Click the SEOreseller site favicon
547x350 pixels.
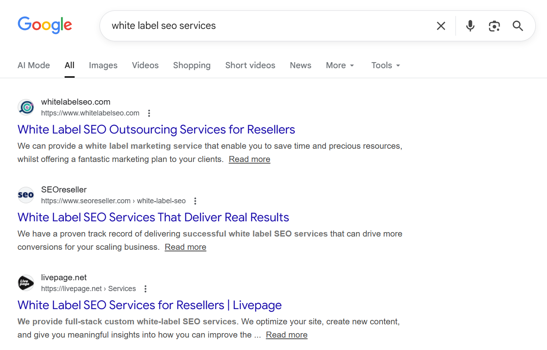[x=26, y=195]
